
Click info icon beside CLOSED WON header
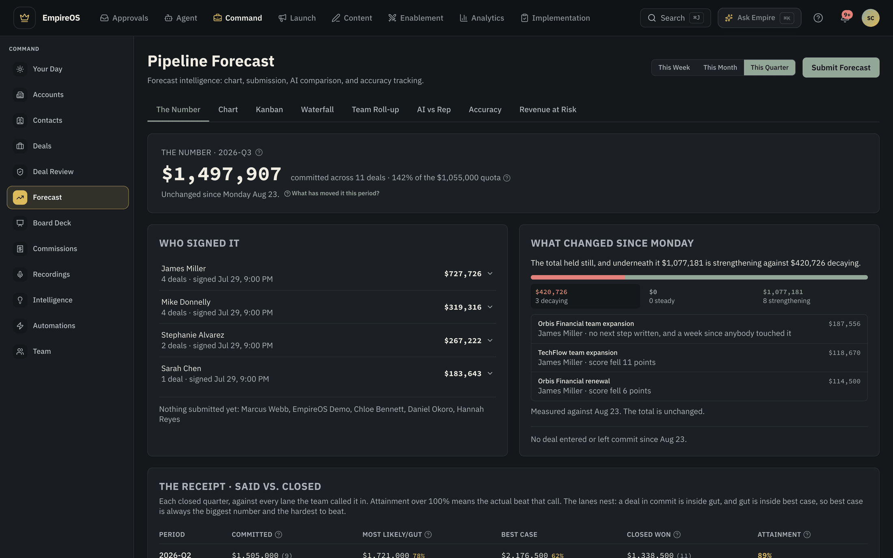click(x=677, y=534)
